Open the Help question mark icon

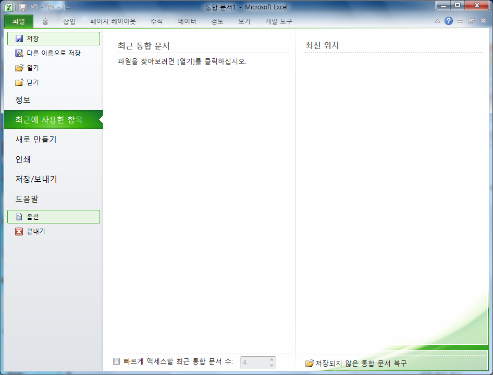point(449,21)
